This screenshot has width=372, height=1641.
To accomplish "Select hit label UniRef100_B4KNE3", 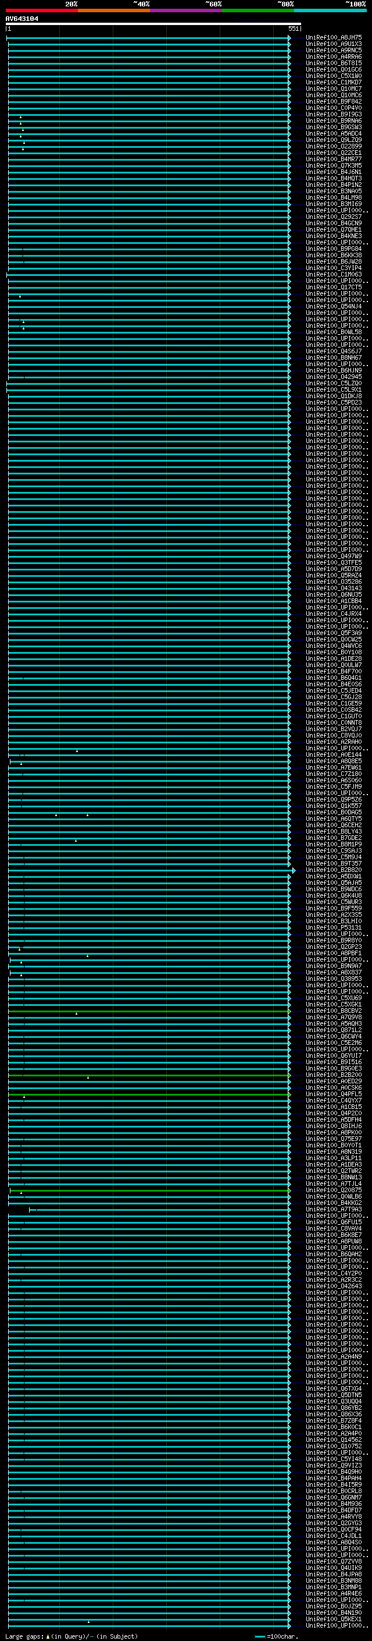I will click(333, 236).
